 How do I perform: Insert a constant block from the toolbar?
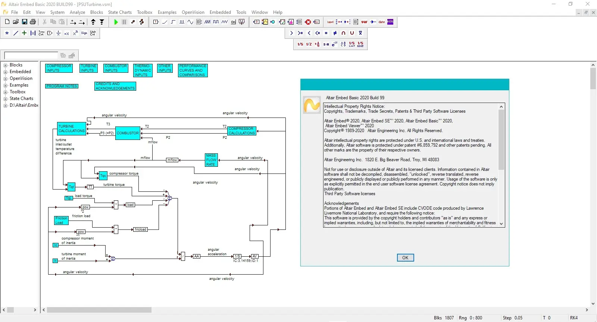pos(156,22)
